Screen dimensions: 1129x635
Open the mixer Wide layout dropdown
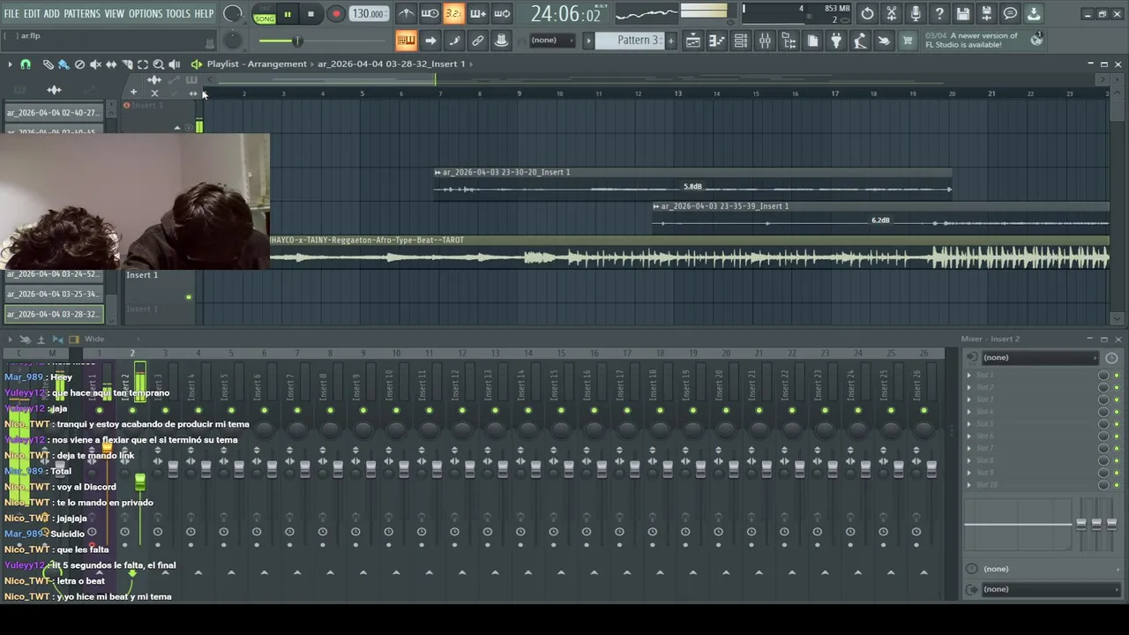(x=94, y=339)
